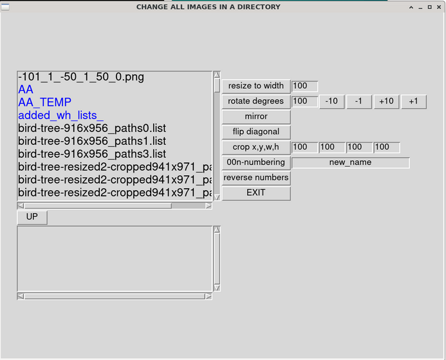
Task: Focus the fourth crop value field
Action: point(387,147)
